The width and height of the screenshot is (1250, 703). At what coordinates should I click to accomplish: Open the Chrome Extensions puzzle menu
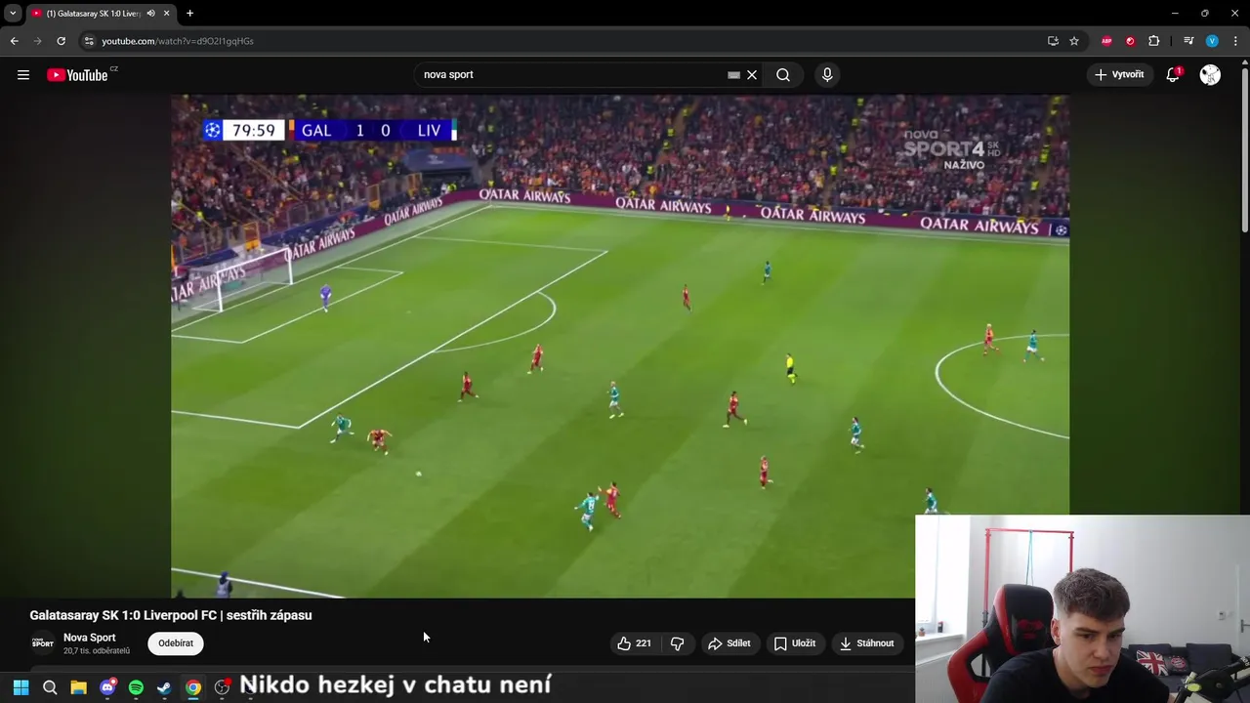1154,41
